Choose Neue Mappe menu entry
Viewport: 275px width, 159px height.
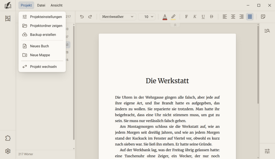coord(42,55)
